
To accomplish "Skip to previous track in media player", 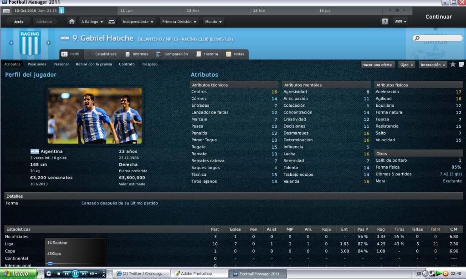I will [x=67, y=274].
